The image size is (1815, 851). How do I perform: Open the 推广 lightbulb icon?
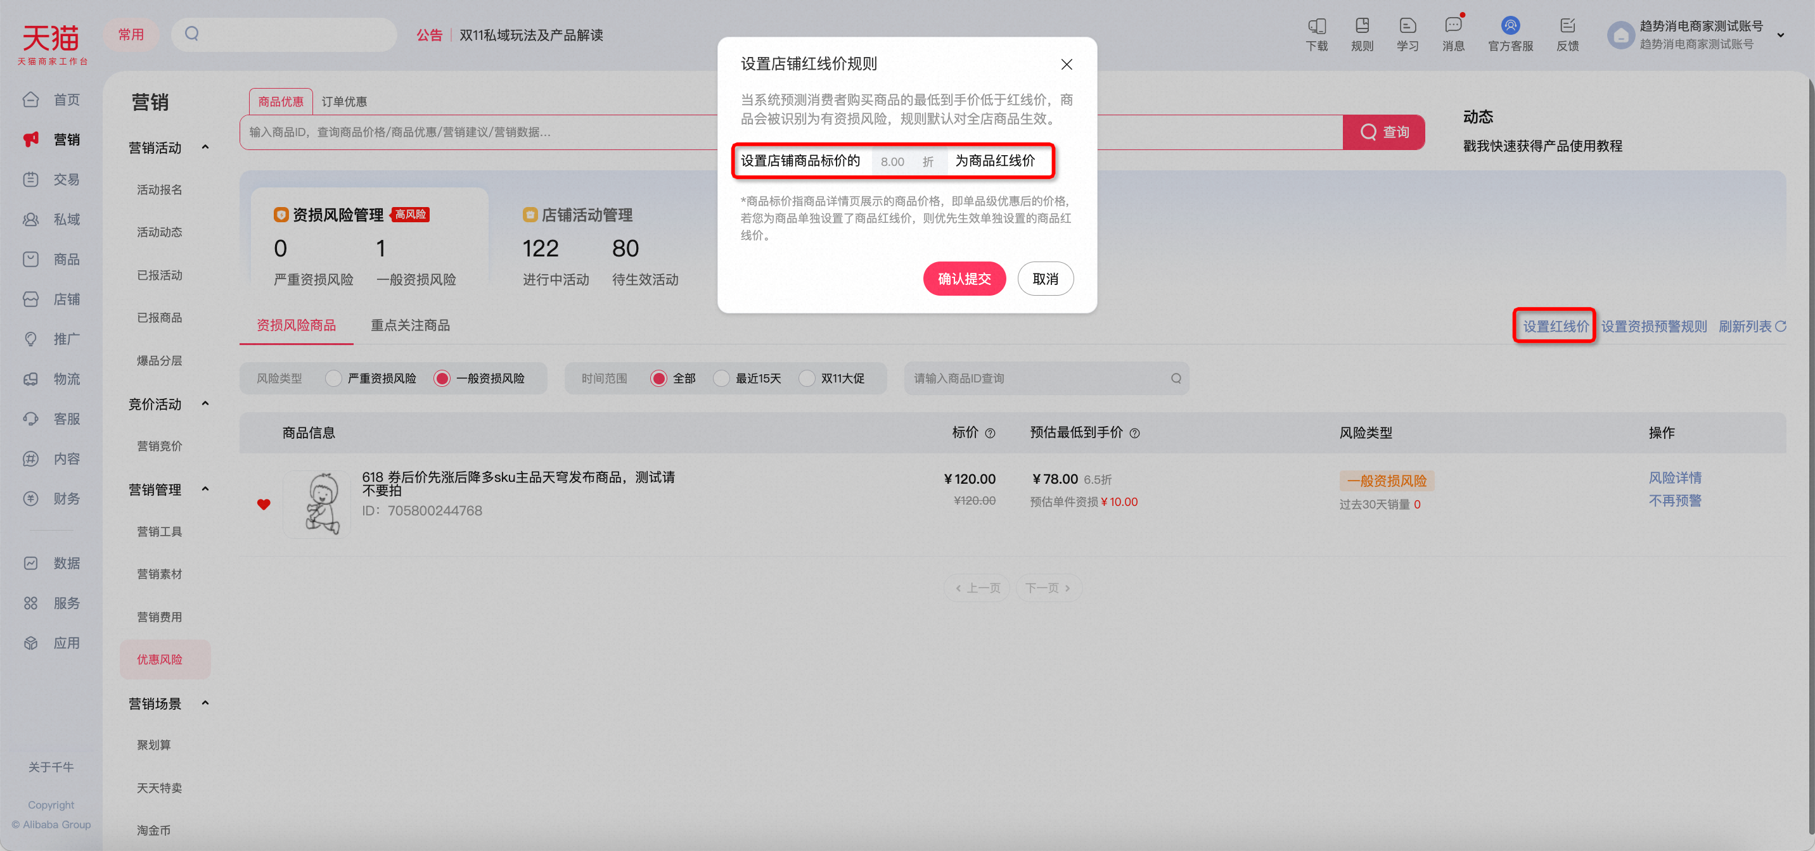(30, 339)
